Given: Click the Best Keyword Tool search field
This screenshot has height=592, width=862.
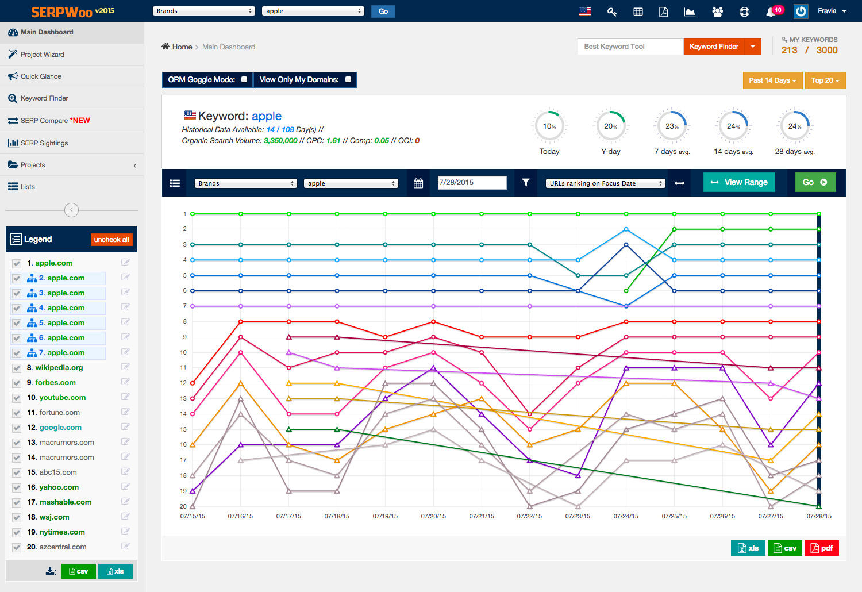Looking at the screenshot, I should pyautogui.click(x=630, y=47).
